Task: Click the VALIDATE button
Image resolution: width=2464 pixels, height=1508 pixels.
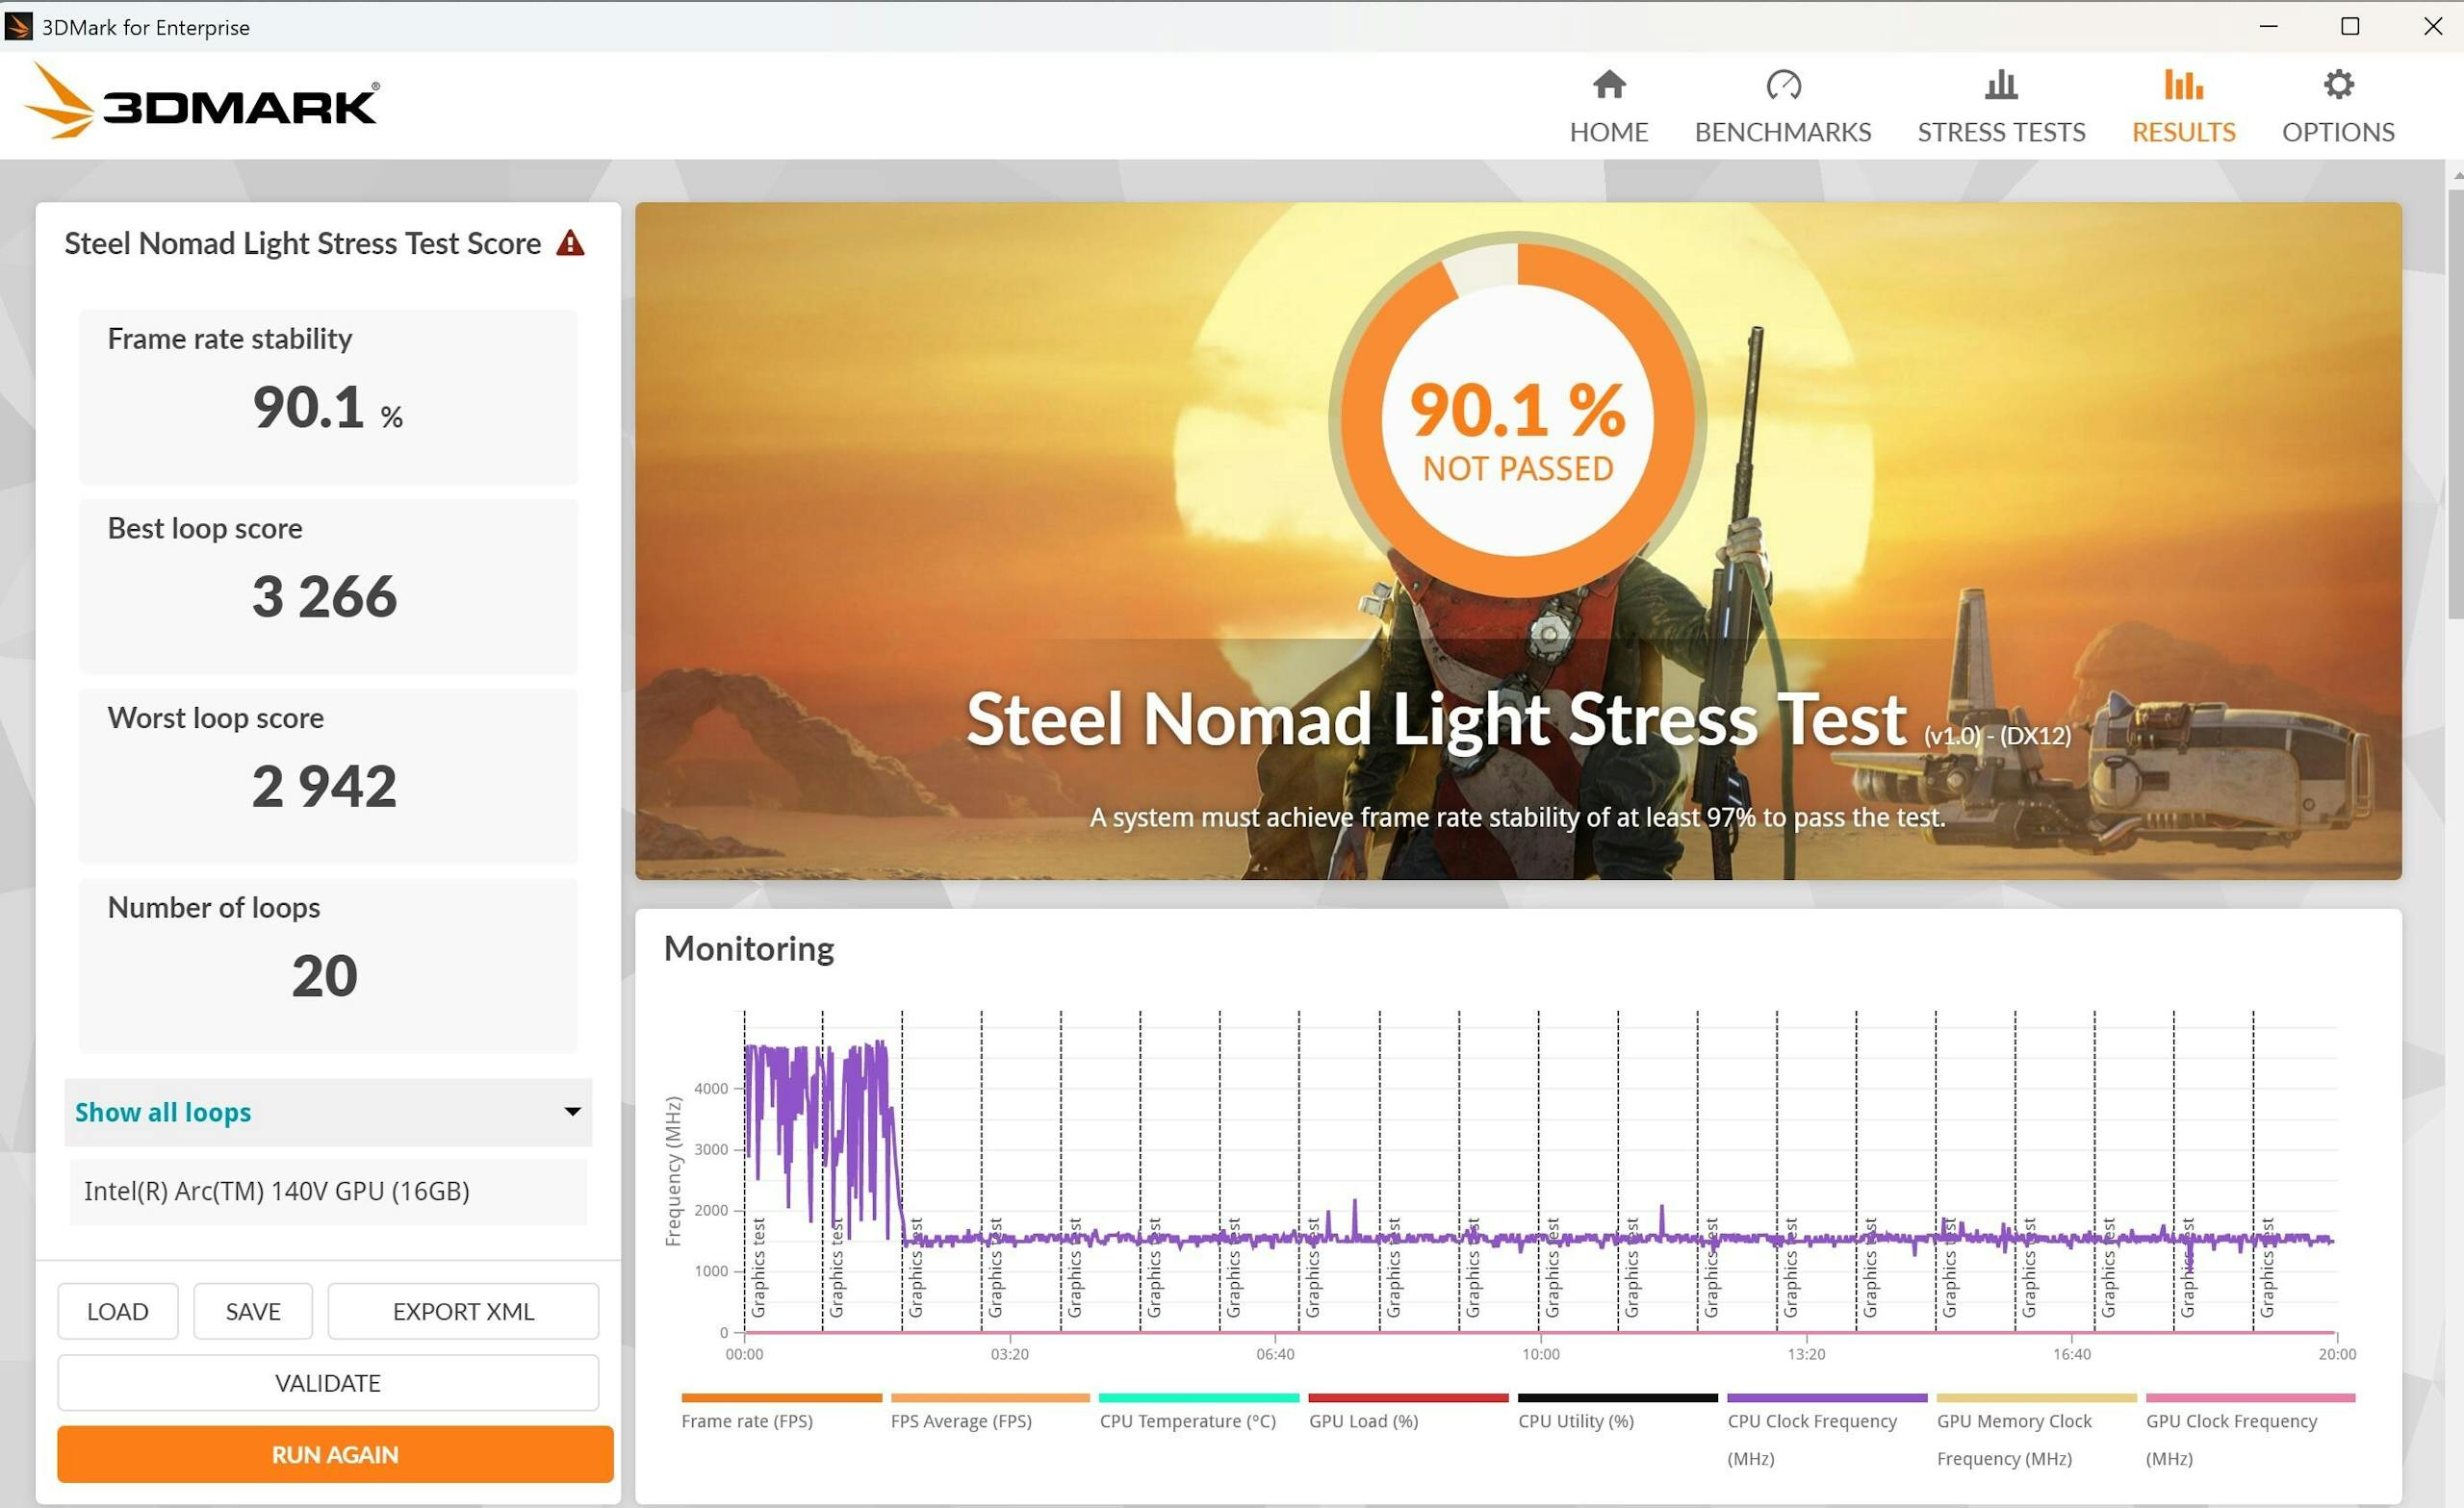Action: 328,1382
